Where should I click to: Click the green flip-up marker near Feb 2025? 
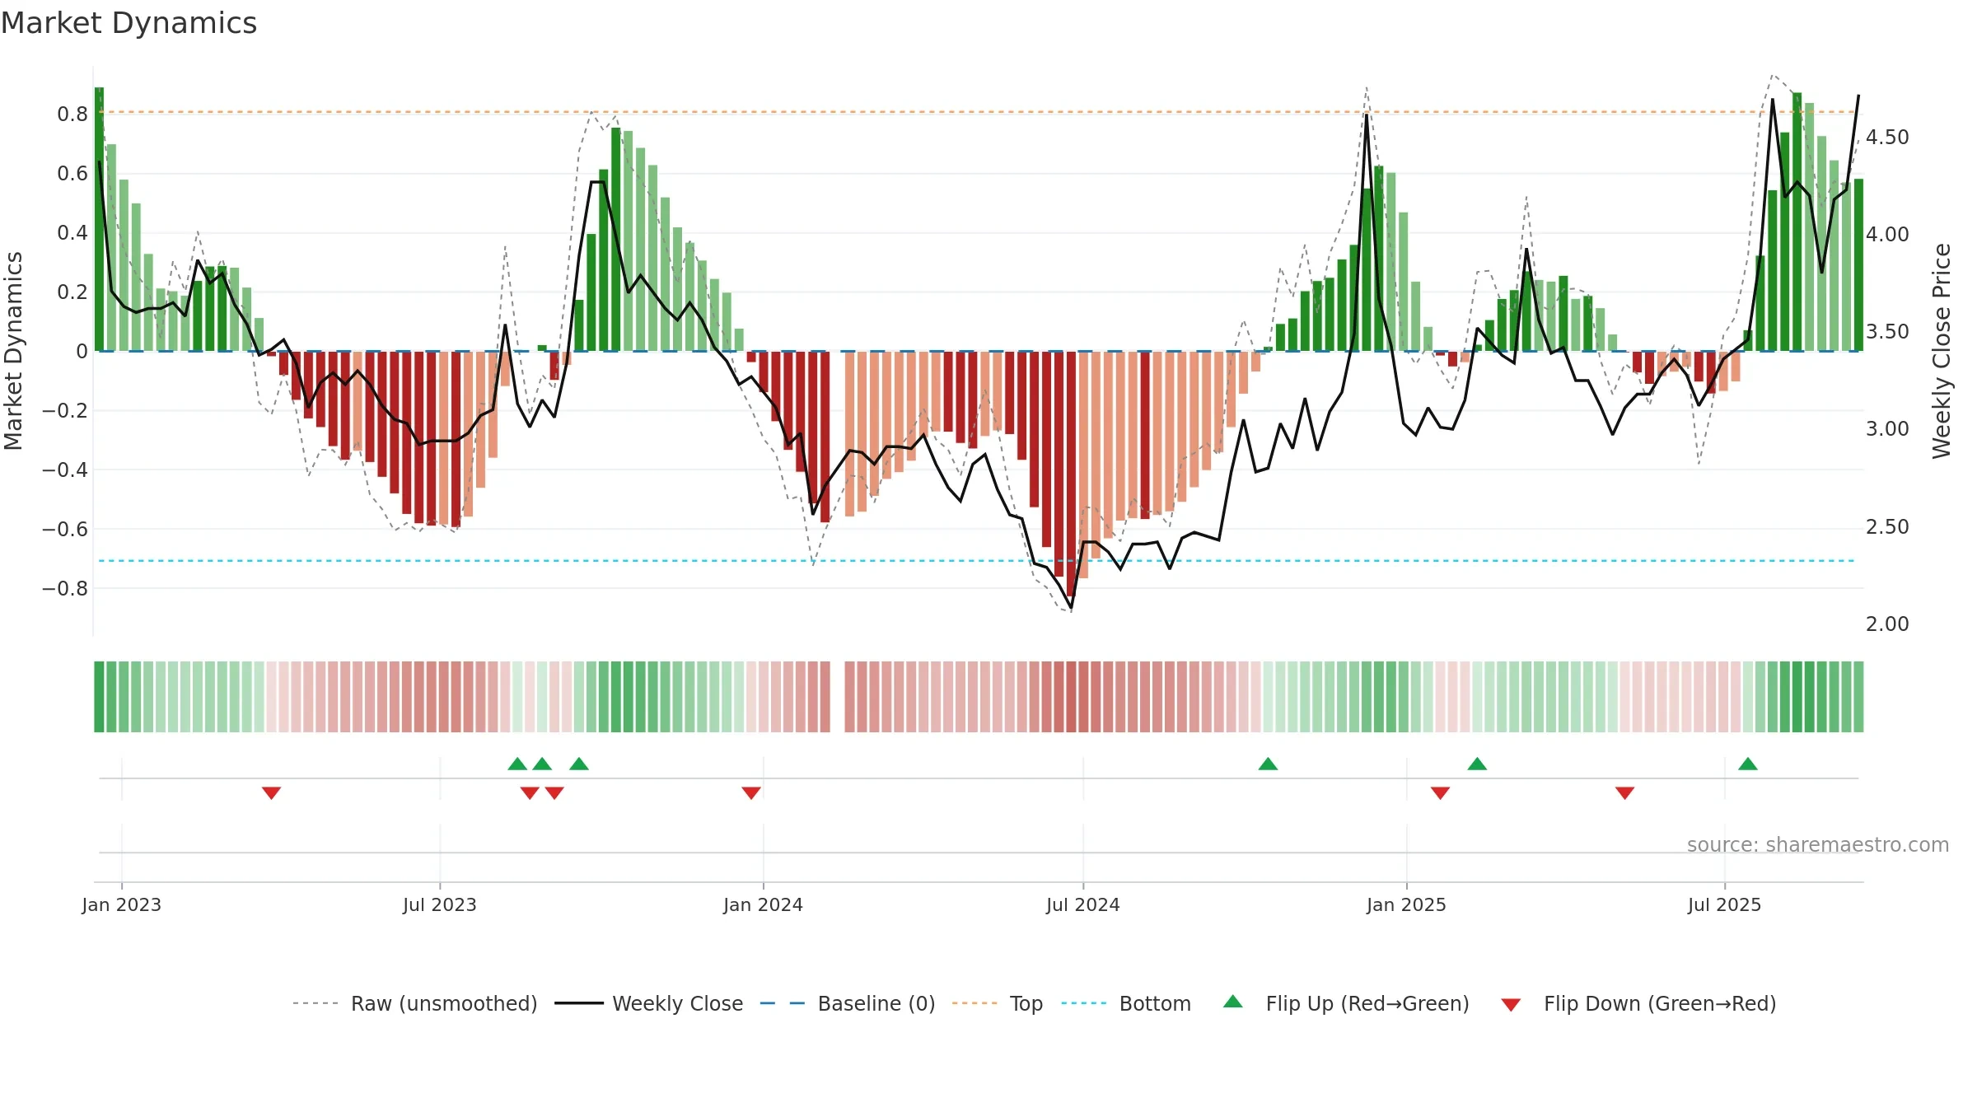click(x=1477, y=764)
